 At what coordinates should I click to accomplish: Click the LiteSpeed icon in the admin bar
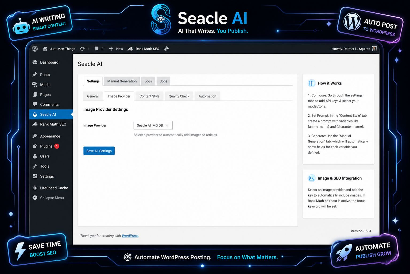tap(166, 49)
